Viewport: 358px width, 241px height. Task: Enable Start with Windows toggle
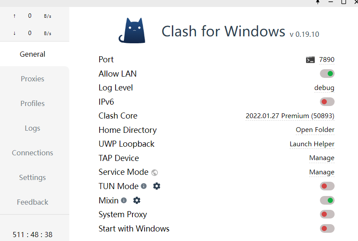[327, 228]
